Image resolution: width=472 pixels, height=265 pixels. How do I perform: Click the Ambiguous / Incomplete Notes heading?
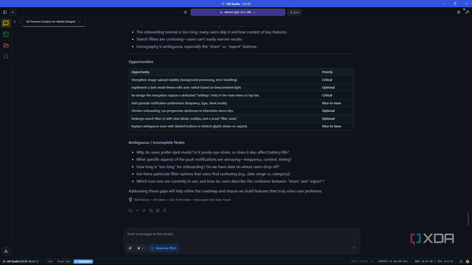(x=156, y=142)
